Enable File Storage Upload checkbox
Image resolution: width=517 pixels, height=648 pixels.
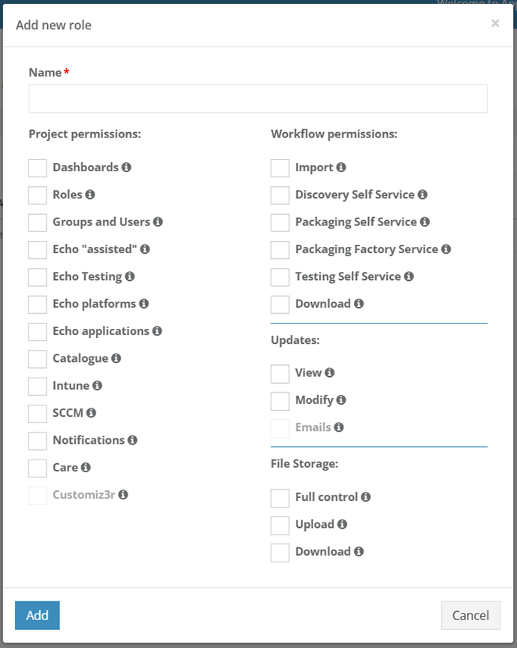tap(280, 525)
